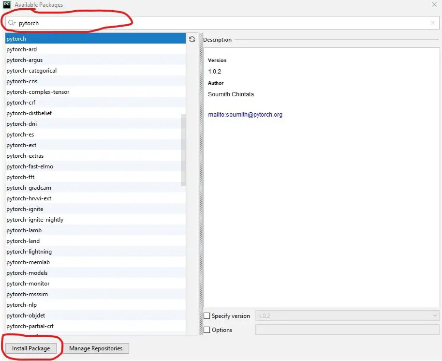
Task: Select pytorch-gradcam from the list
Action: click(29, 188)
